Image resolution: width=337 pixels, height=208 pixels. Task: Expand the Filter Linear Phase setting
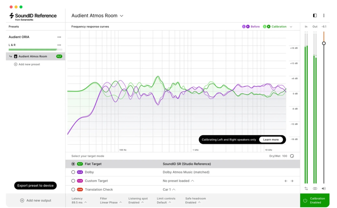[x=111, y=200]
